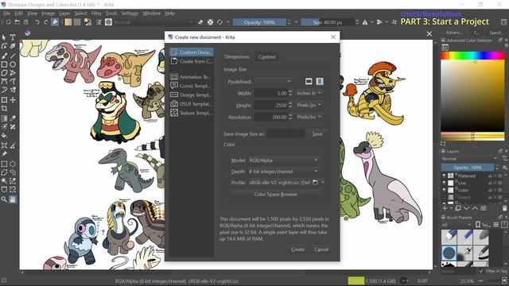
Task: Open Depth 8-bit integer/channel dropdown
Action: click(x=283, y=172)
